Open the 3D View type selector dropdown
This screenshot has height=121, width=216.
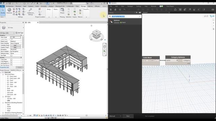coord(23,28)
